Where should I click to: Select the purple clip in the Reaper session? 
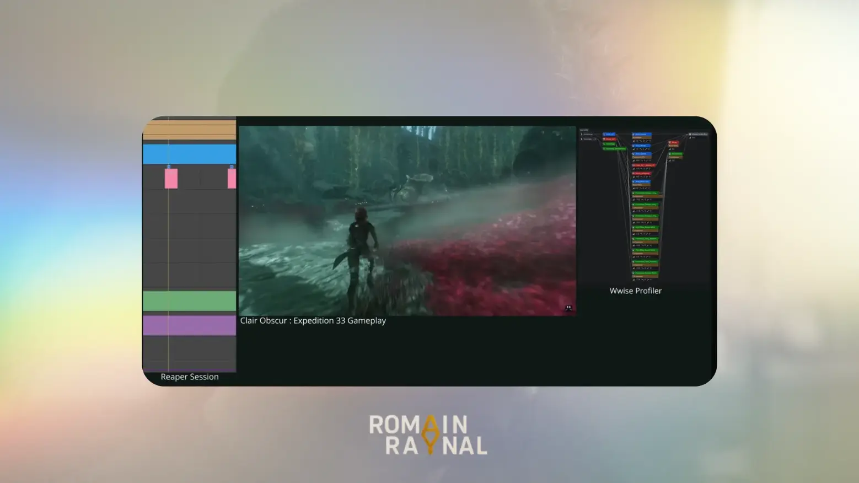(x=189, y=325)
